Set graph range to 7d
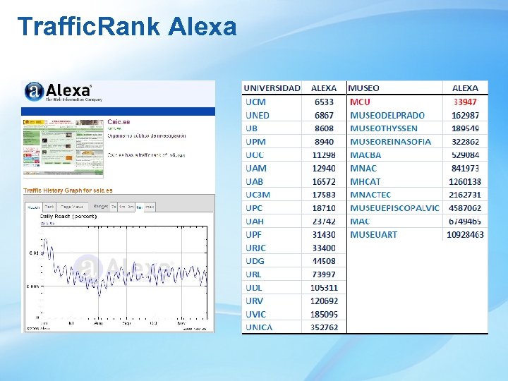The image size is (508, 381). (x=114, y=207)
